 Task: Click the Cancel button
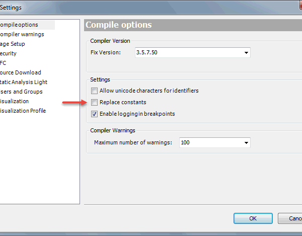pyautogui.click(x=290, y=218)
